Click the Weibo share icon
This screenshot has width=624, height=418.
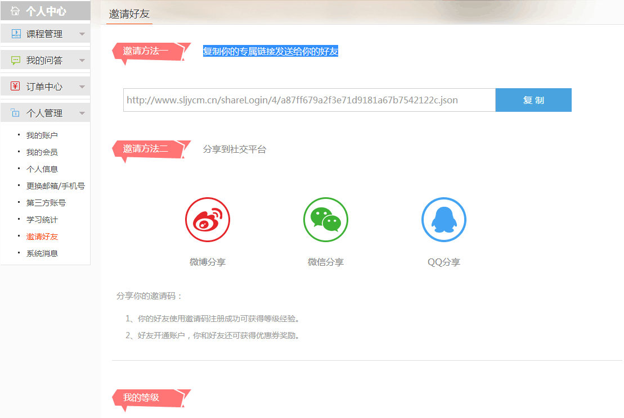(208, 220)
